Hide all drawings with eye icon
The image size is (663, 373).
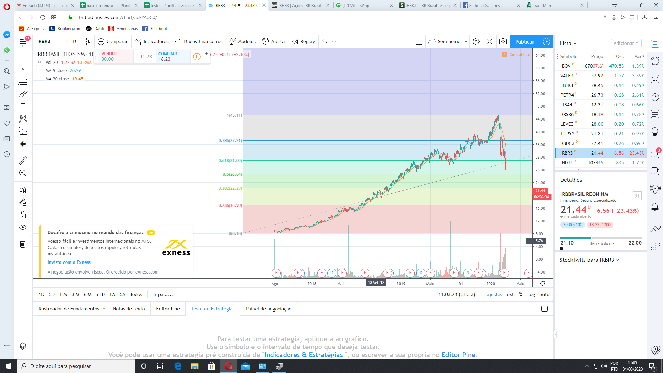pyautogui.click(x=23, y=227)
